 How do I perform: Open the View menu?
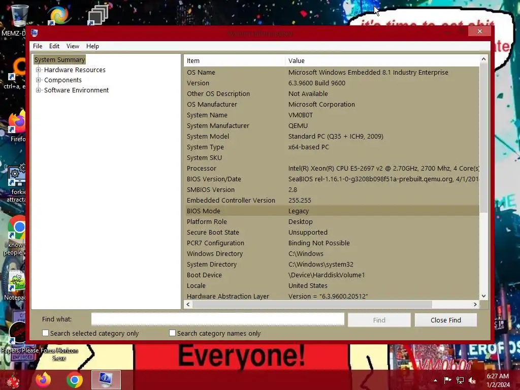coord(73,46)
